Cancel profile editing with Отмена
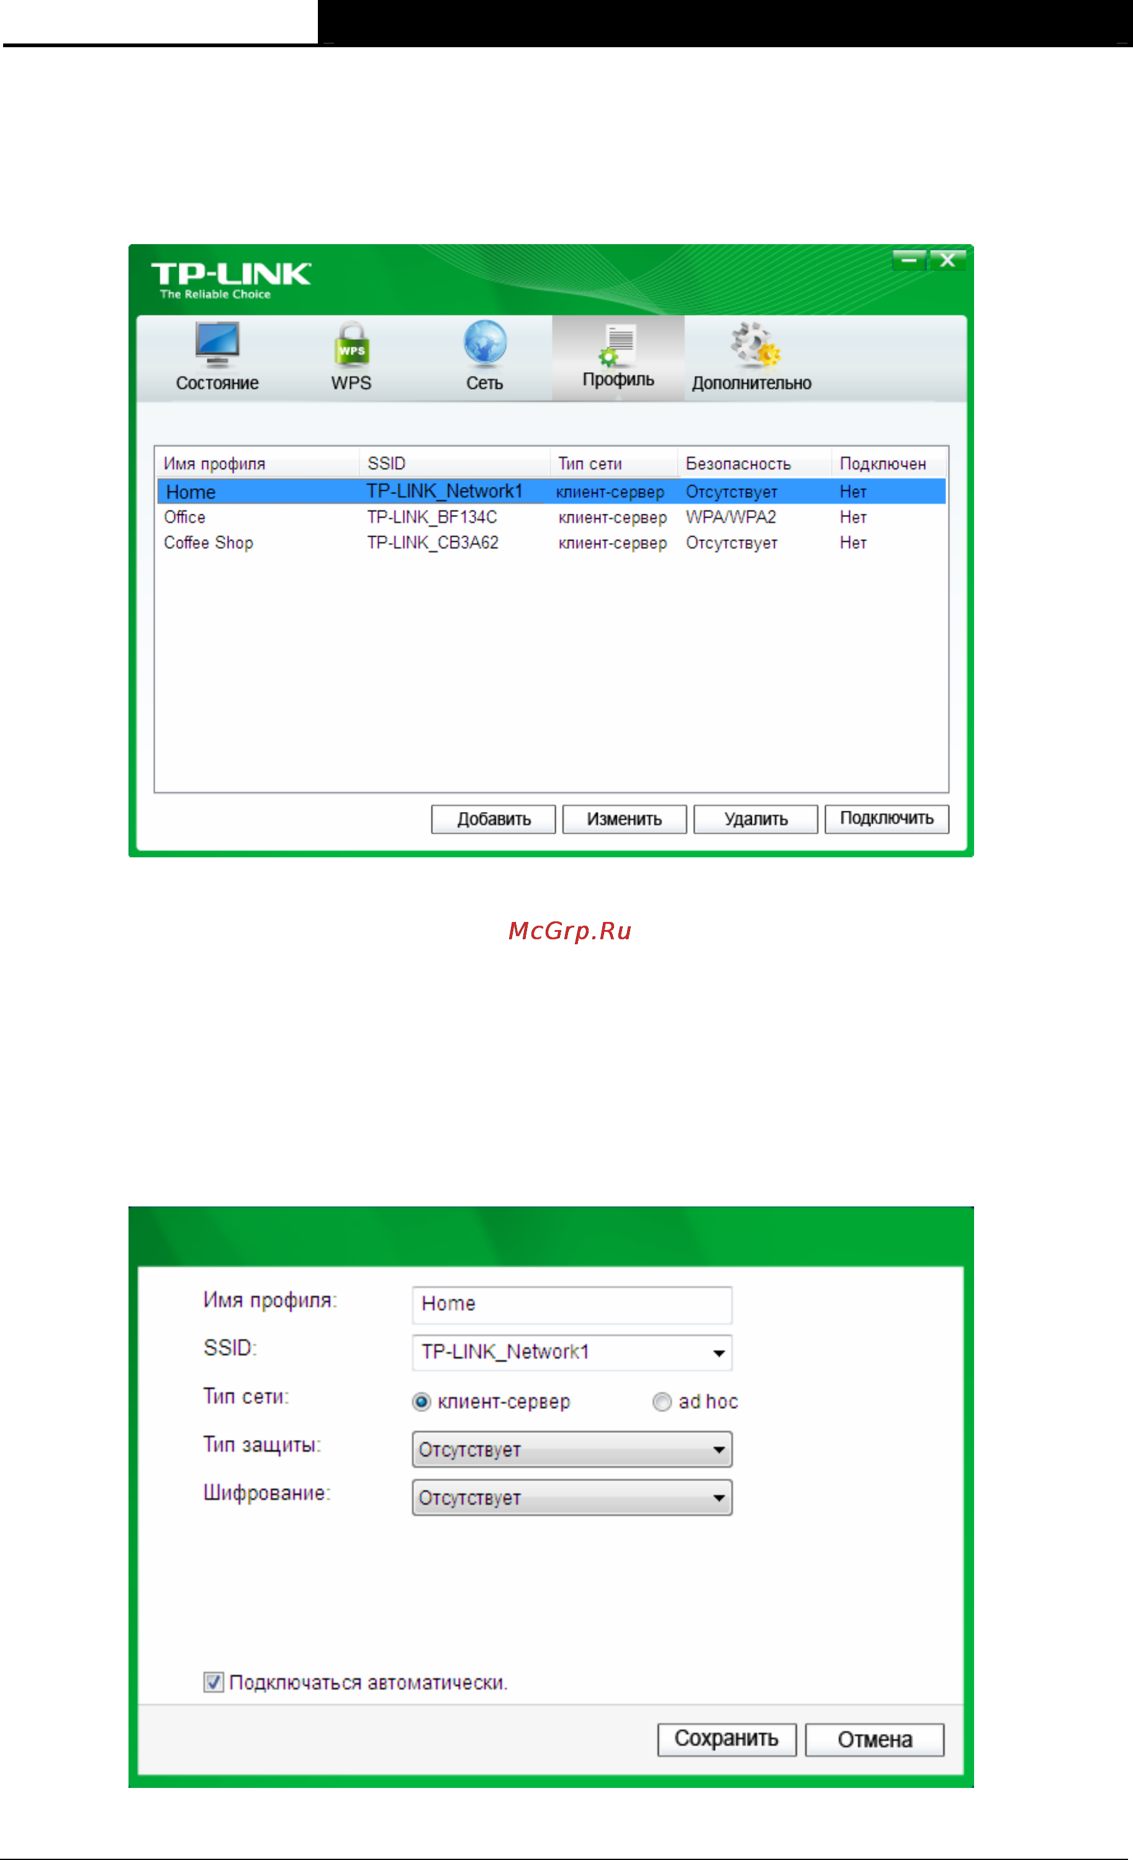The height and width of the screenshot is (1860, 1133). 875,1739
